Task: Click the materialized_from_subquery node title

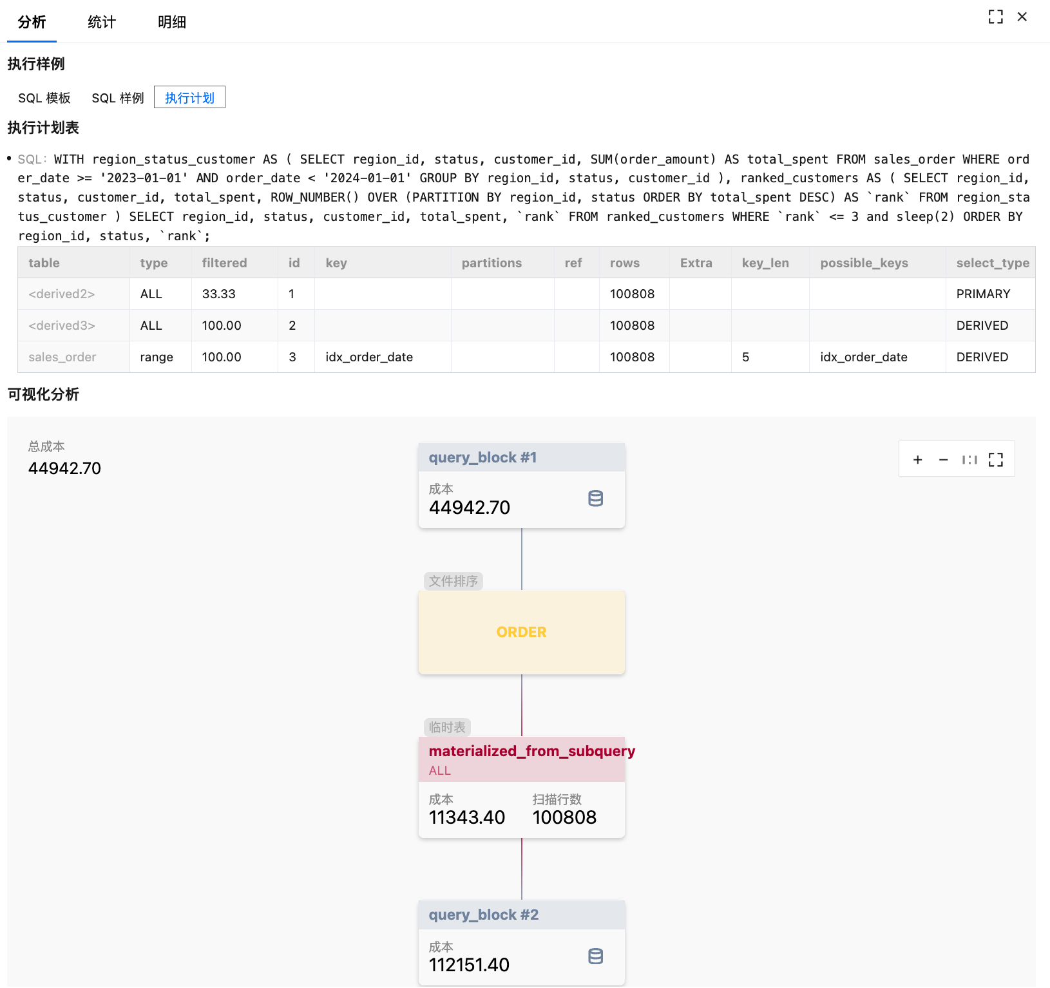Action: click(x=532, y=751)
